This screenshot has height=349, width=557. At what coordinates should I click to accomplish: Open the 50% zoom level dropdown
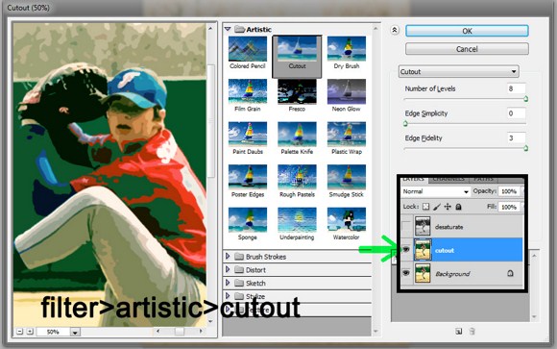pos(75,332)
